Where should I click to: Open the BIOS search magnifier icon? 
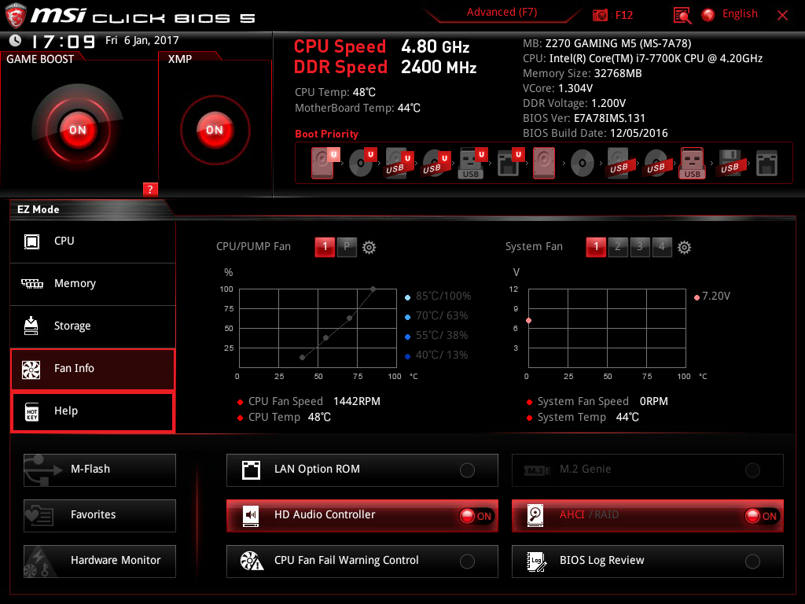682,15
